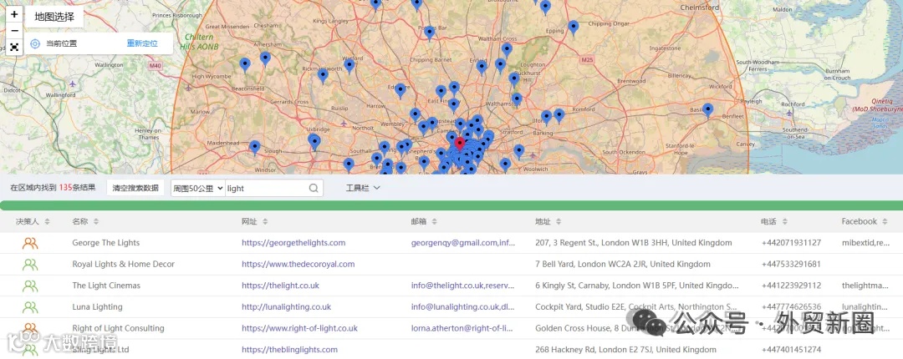Click the green progress bar
This screenshot has height=359, width=903.
tap(451, 206)
